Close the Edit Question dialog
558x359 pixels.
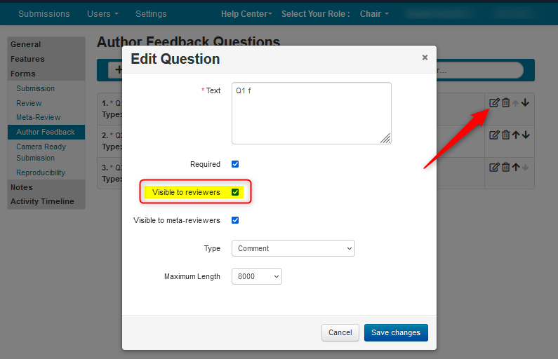pos(425,57)
